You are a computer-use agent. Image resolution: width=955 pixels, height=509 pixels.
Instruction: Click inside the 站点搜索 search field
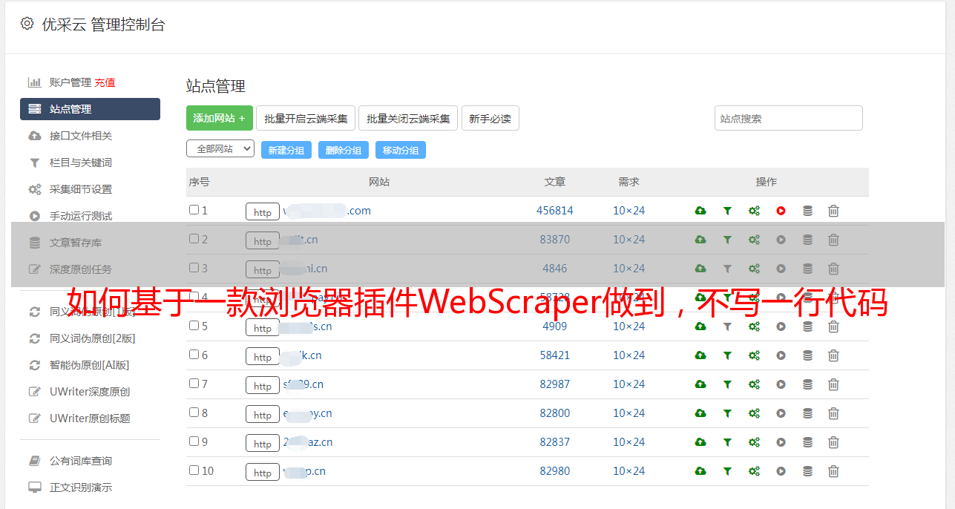789,118
